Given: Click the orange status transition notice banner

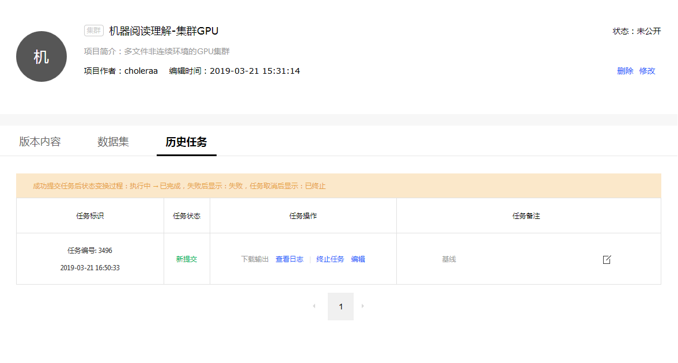Looking at the screenshot, I should pyautogui.click(x=339, y=186).
